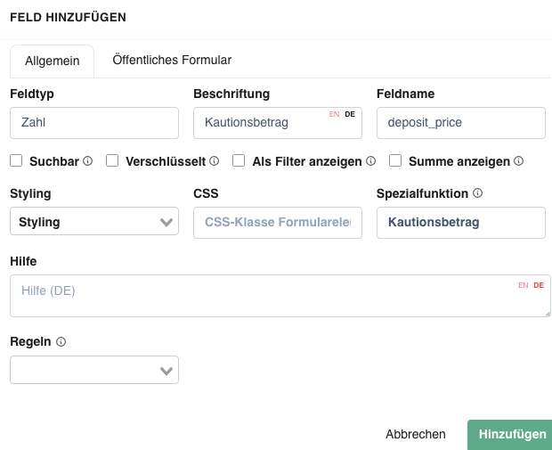Click the FELD HINZUFÜGEN dialog title
552x450 pixels.
68,17
